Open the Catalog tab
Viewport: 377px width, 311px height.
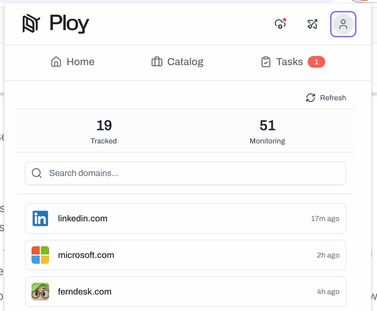click(177, 62)
